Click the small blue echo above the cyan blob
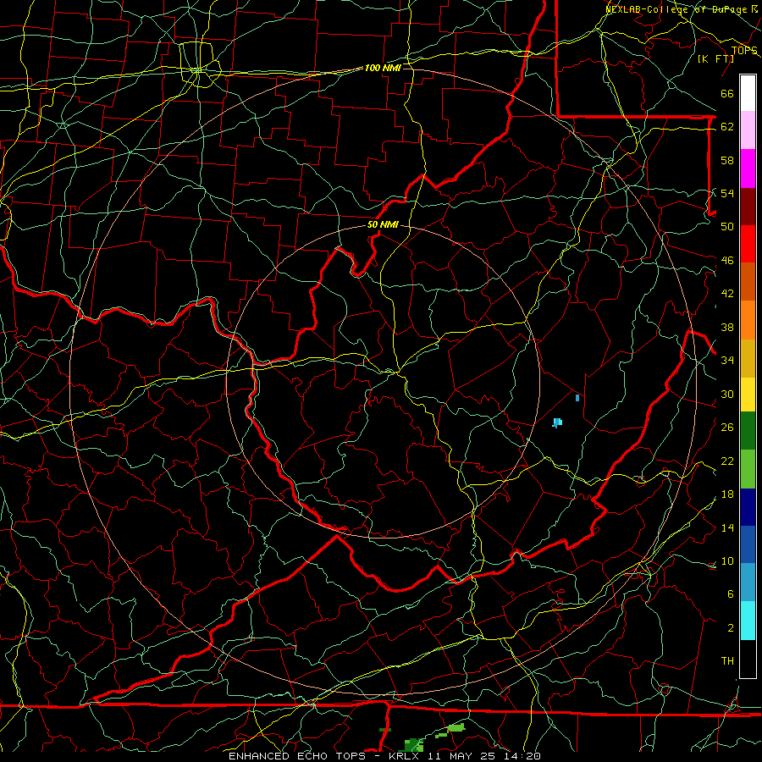 [577, 398]
